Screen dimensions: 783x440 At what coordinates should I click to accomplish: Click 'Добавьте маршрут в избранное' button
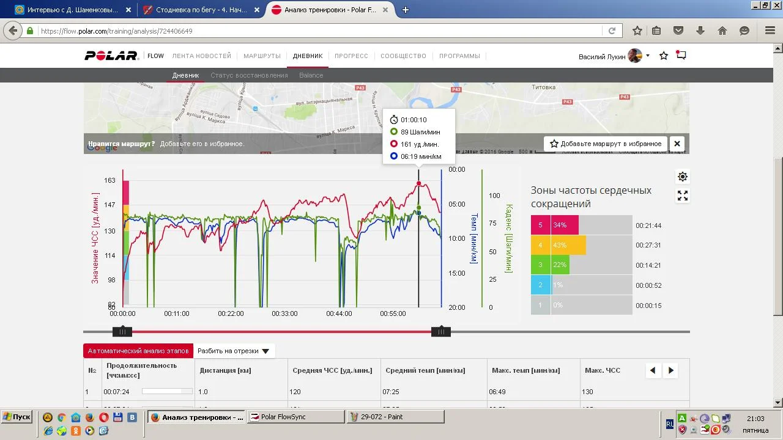coord(605,144)
